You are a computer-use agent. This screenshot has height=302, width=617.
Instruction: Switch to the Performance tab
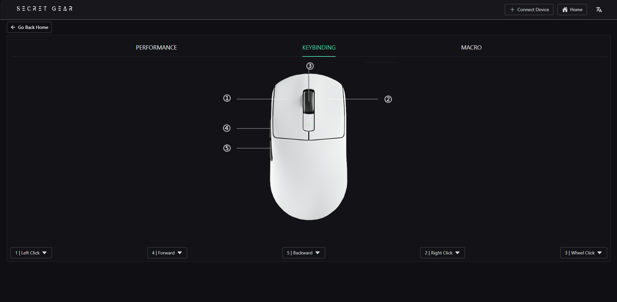[x=156, y=48]
